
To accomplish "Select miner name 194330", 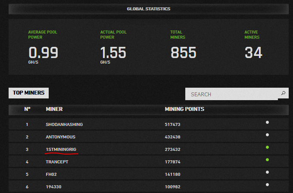I will coord(53,187).
